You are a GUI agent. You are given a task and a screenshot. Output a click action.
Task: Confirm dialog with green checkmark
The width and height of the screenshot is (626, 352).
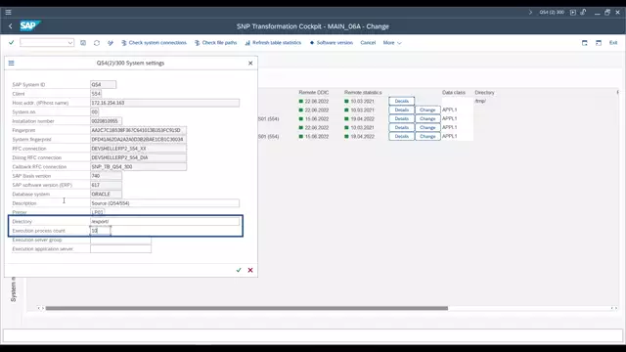point(239,270)
